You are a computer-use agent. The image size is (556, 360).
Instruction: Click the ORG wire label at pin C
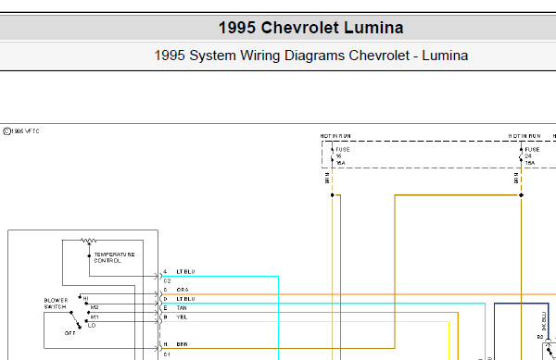point(183,290)
